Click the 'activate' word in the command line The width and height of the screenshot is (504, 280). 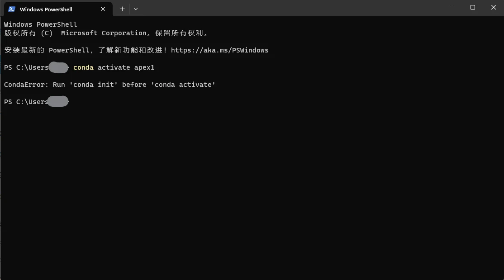pos(114,67)
